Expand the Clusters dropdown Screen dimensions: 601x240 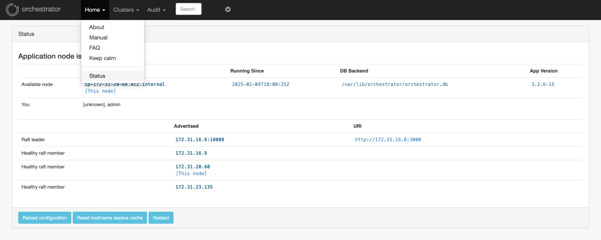pyautogui.click(x=126, y=10)
